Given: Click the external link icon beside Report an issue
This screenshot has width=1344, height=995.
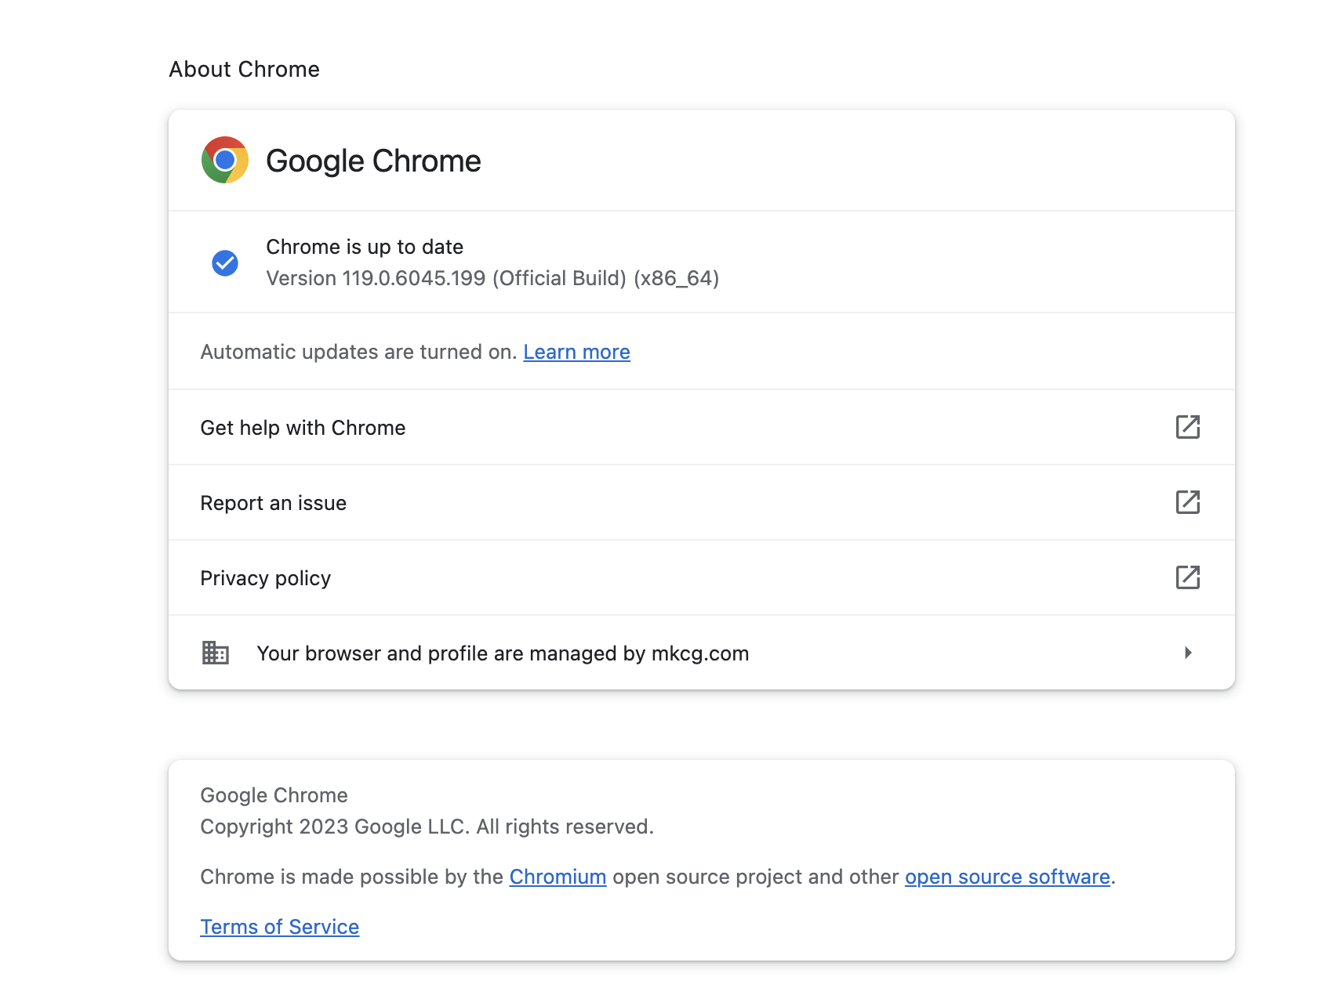Looking at the screenshot, I should pos(1188,502).
